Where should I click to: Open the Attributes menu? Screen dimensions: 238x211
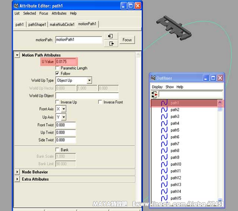[x=59, y=13]
